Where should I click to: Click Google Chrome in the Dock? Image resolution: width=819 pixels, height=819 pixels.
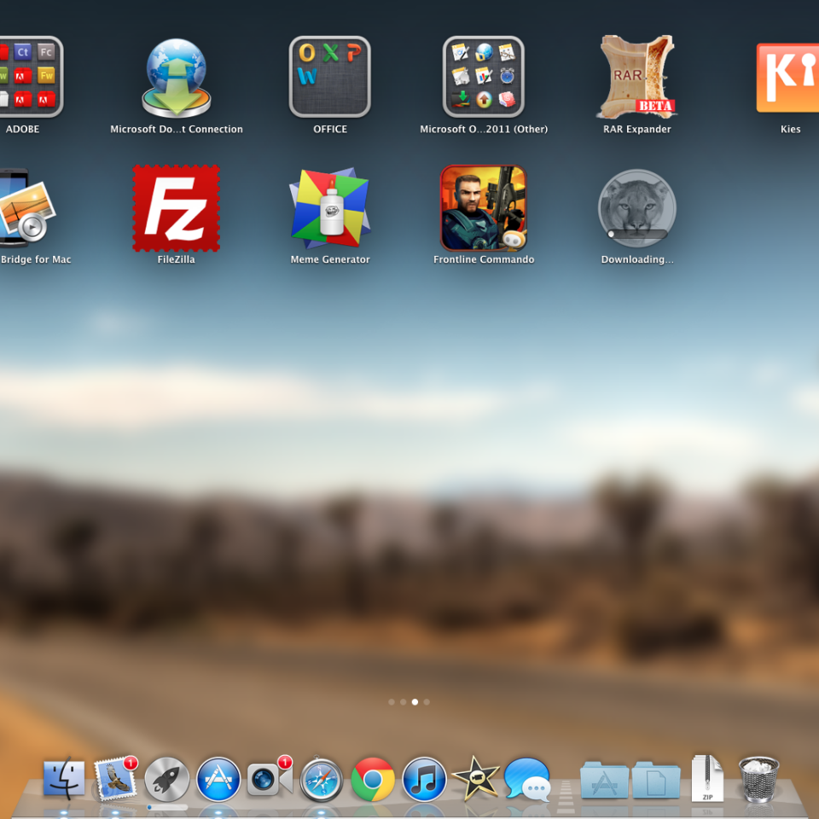(x=373, y=779)
